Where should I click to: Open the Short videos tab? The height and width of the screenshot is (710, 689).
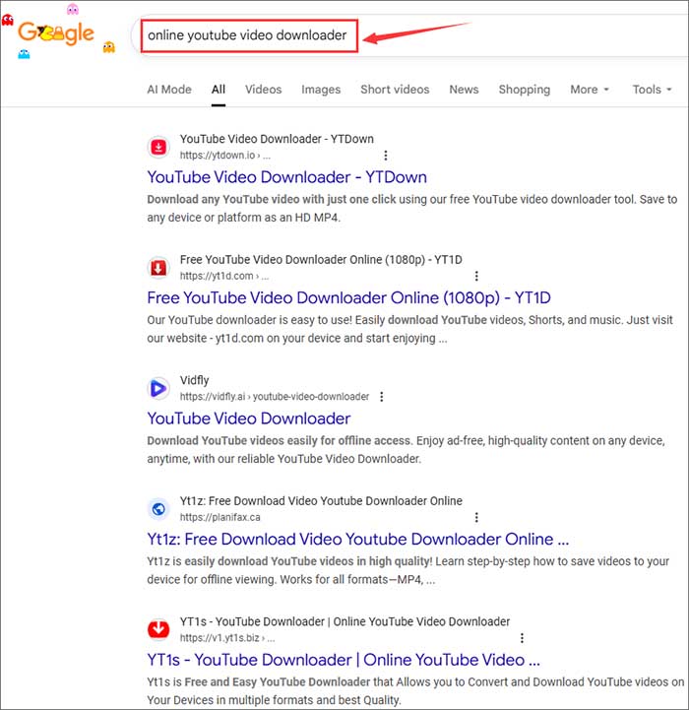click(395, 90)
